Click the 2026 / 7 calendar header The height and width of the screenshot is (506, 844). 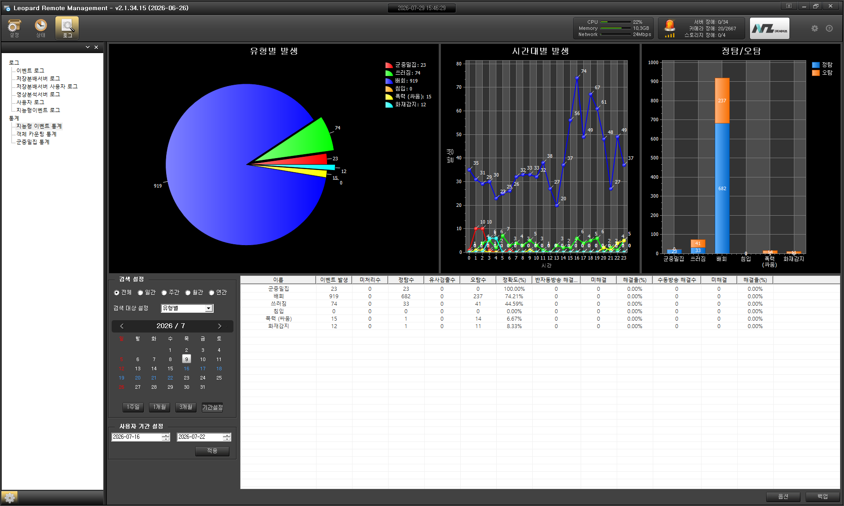coord(171,326)
